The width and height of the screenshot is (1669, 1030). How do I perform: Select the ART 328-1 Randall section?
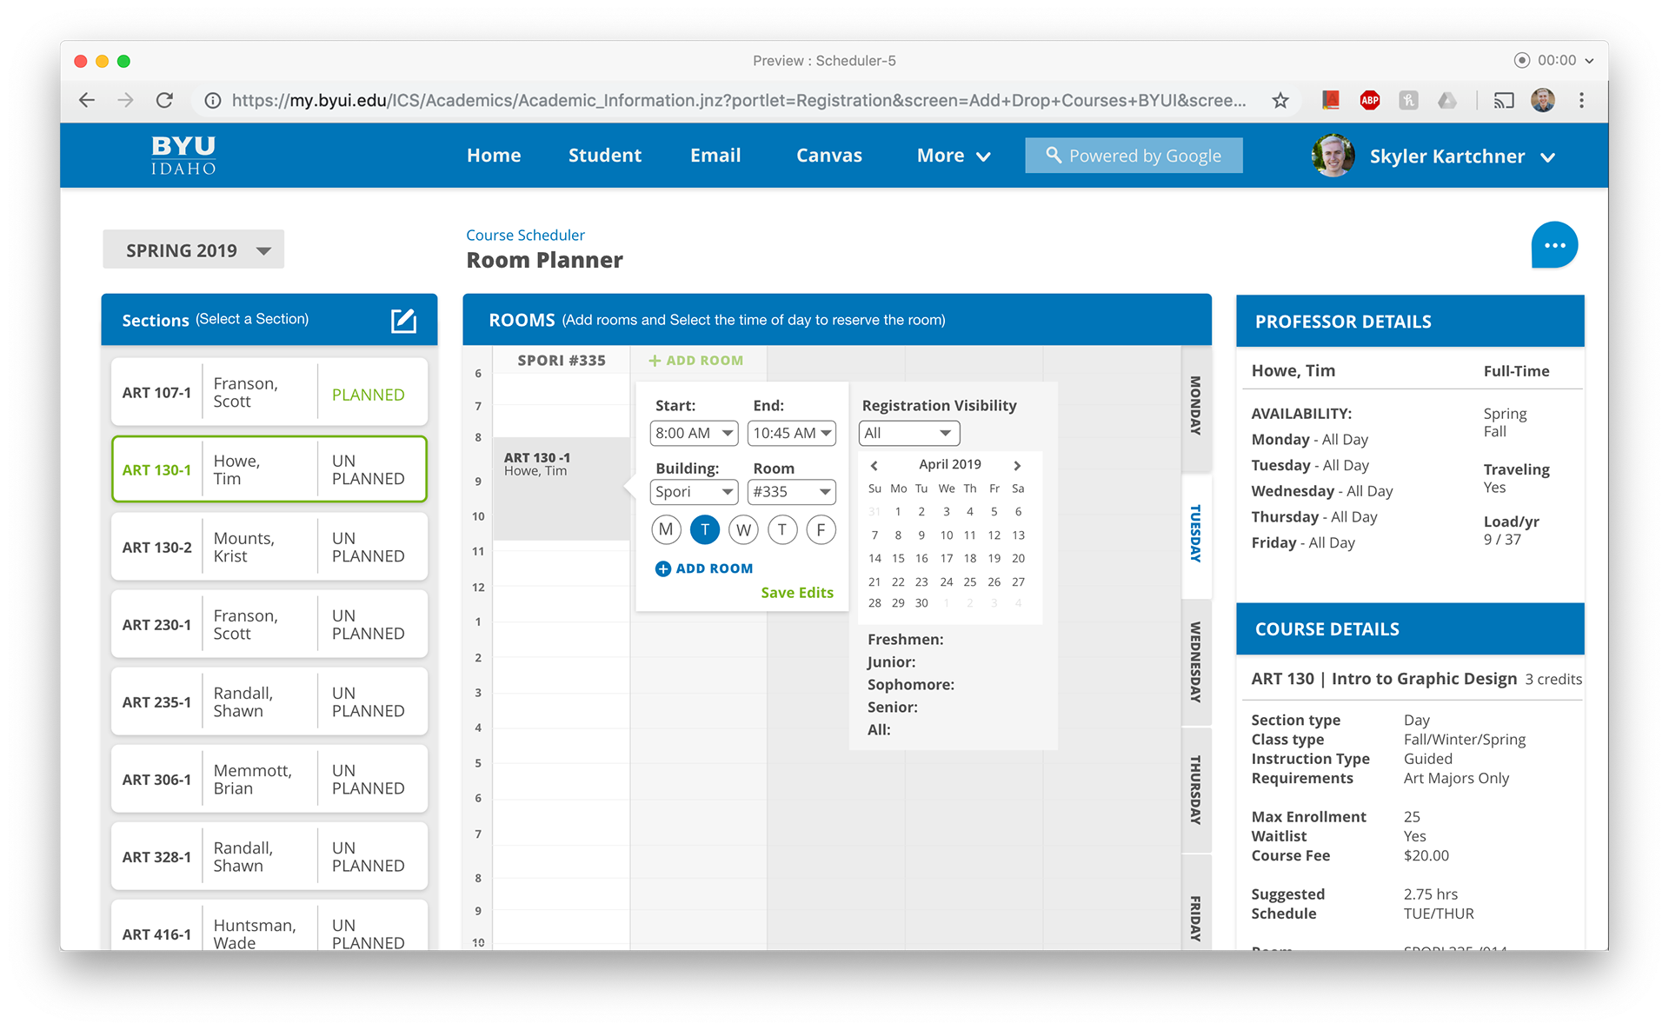coord(269,857)
